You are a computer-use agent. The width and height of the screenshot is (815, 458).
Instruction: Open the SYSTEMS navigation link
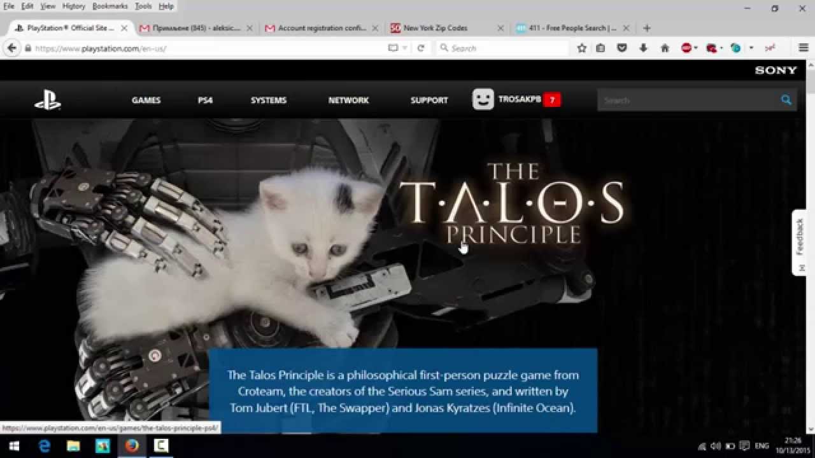click(x=269, y=100)
